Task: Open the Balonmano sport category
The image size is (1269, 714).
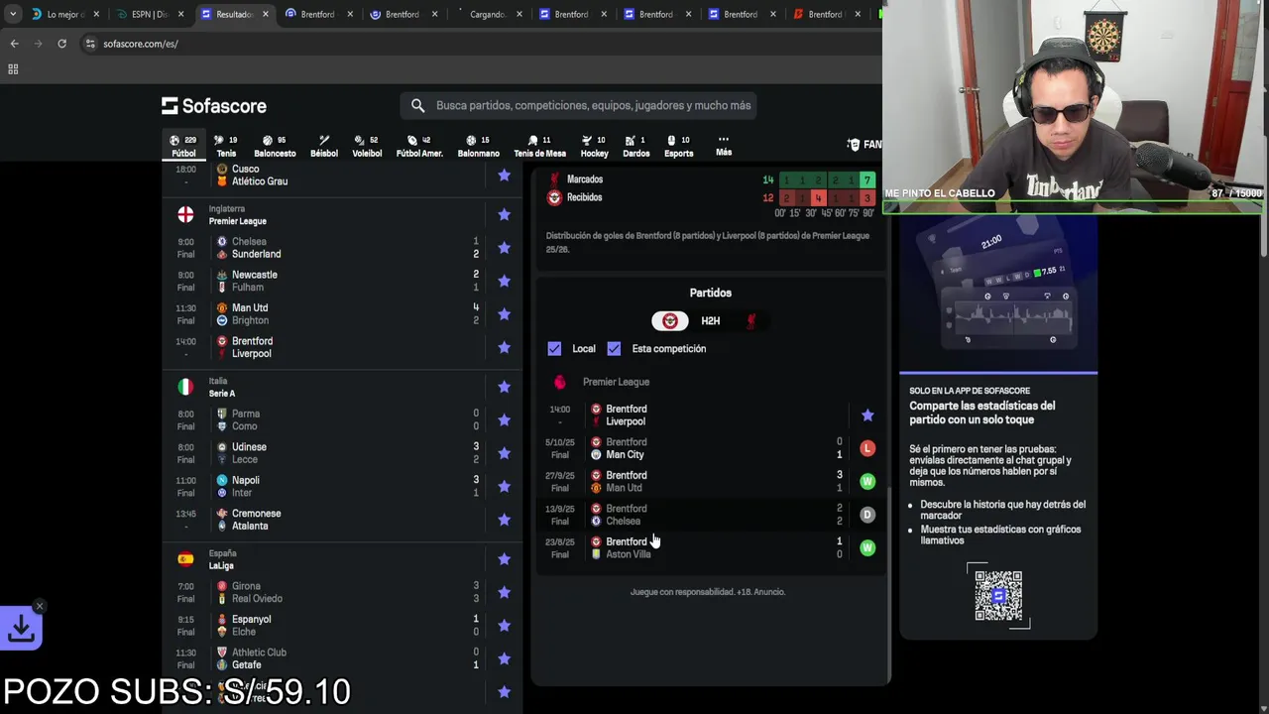Action: [x=478, y=146]
